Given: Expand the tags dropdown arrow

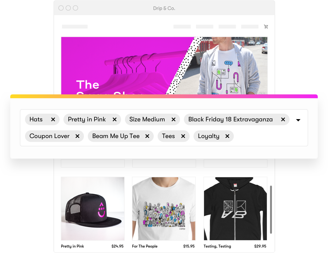Looking at the screenshot, I should [298, 120].
